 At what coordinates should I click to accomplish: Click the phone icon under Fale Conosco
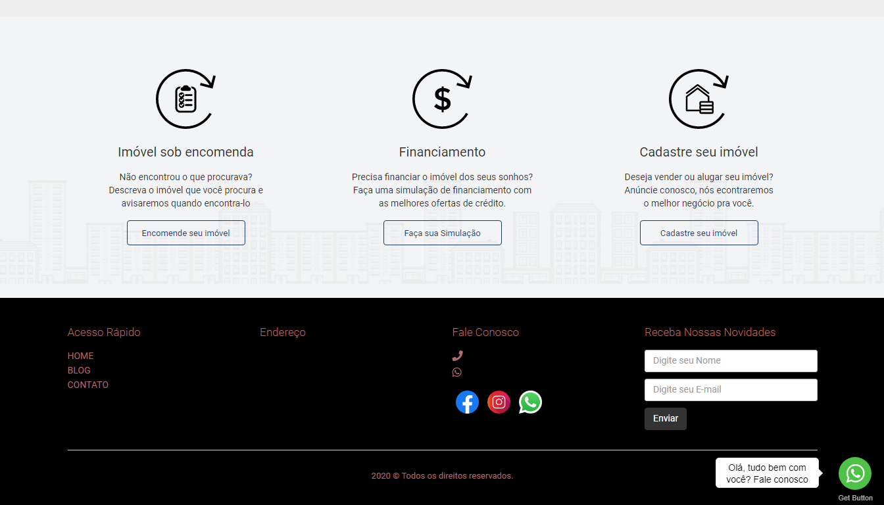(458, 356)
